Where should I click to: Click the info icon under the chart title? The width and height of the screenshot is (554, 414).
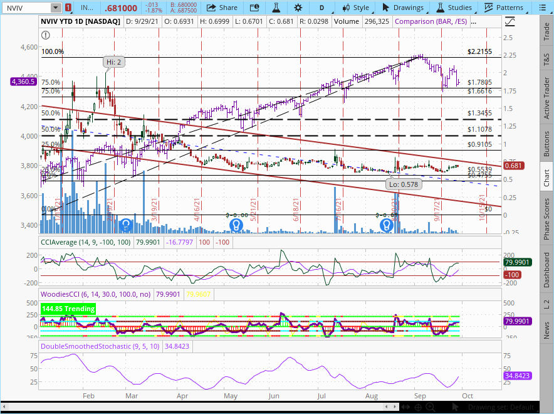(x=45, y=34)
